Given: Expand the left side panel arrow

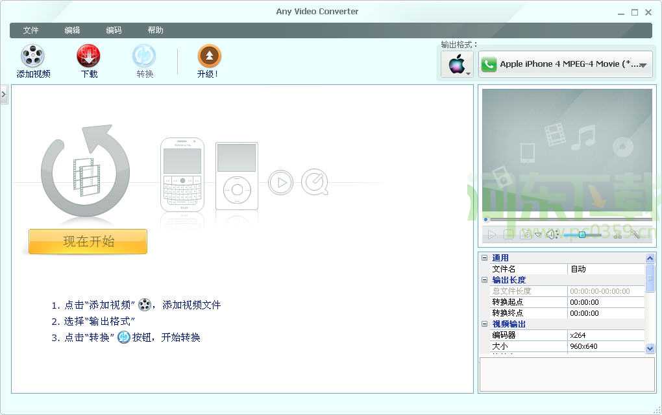Looking at the screenshot, I should [5, 94].
